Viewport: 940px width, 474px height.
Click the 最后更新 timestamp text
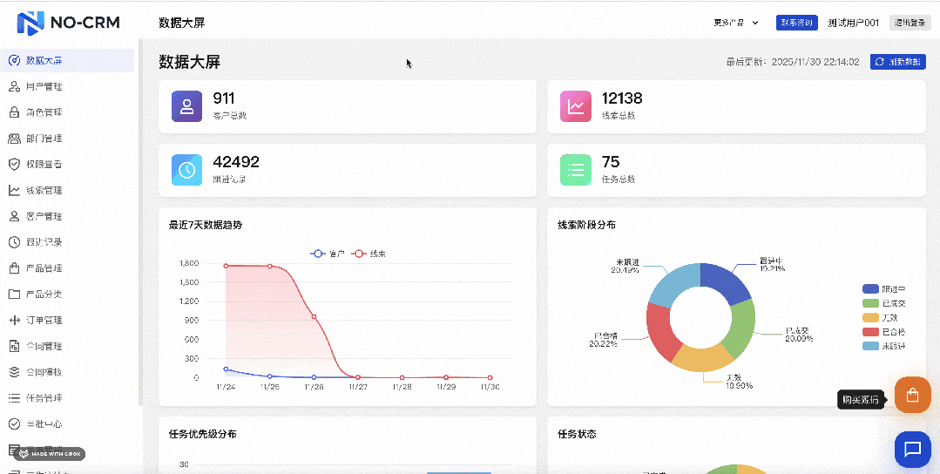point(793,62)
